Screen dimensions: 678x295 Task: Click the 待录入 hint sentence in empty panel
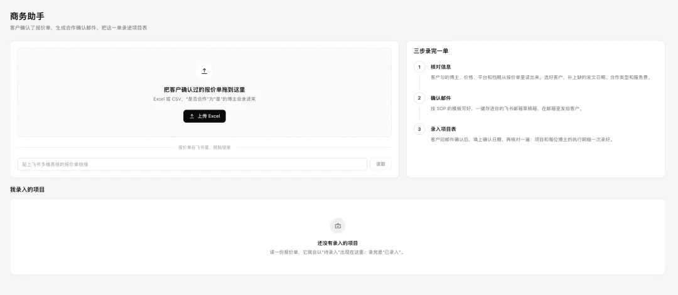tap(338, 252)
